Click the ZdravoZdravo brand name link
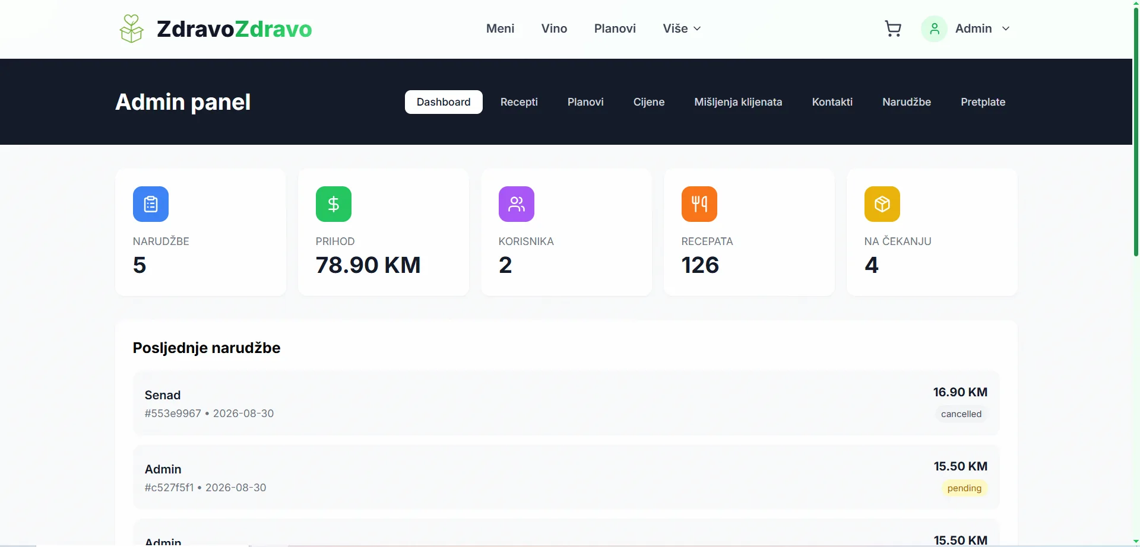Screen dimensions: 1140x547 click(235, 28)
